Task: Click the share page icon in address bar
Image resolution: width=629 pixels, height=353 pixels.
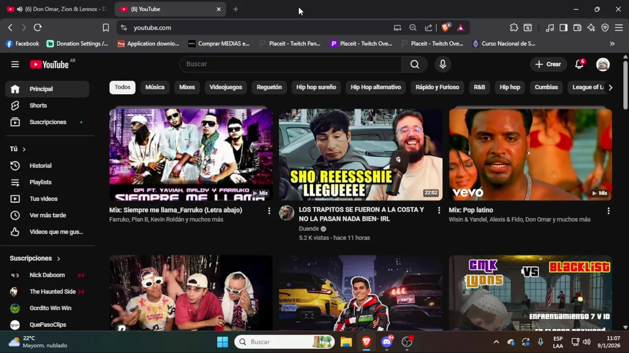Action: (429, 28)
